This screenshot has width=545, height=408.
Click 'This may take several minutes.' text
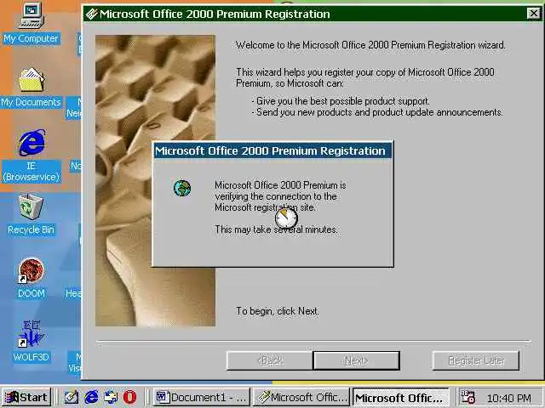[276, 229]
